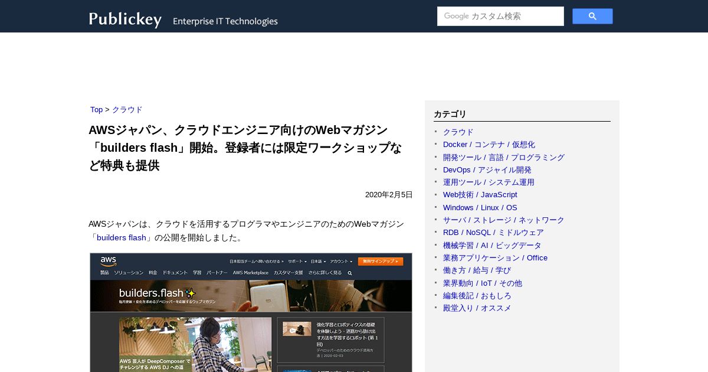Open サーバ / ストレージ / ネットワーク category
Image resolution: width=708 pixels, height=372 pixels.
pos(504,220)
